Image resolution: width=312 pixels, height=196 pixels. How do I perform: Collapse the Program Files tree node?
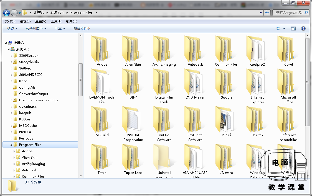click(x=11, y=145)
